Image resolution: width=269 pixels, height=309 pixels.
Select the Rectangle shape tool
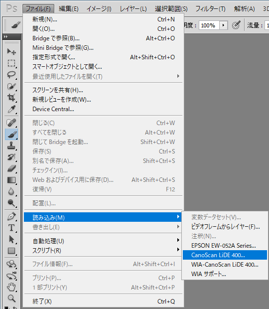coord(11,251)
